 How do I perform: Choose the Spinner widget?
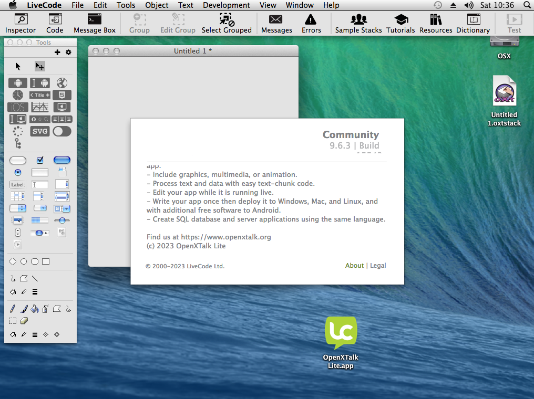pos(18,131)
